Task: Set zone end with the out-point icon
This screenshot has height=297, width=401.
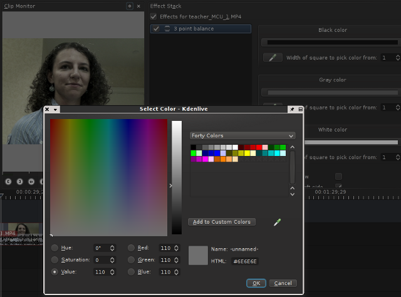Action: (x=19, y=181)
